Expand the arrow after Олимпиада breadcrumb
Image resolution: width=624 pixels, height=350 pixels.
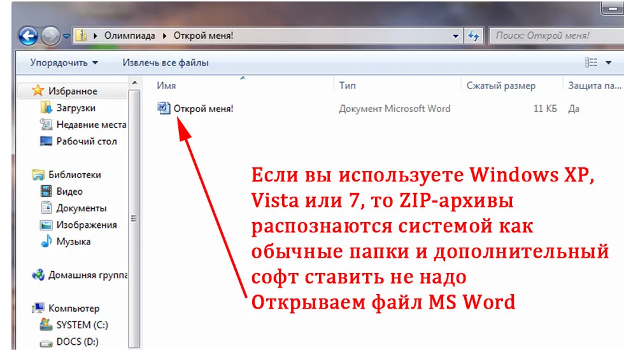pos(165,36)
